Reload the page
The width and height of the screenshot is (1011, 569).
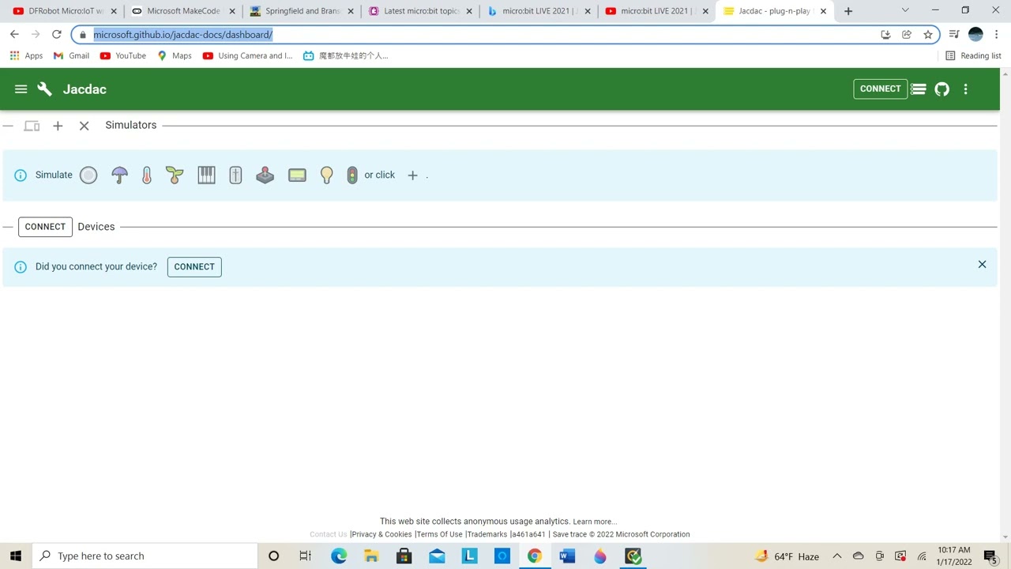click(56, 35)
